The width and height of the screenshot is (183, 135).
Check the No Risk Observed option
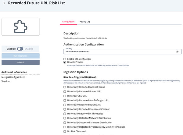[65, 131]
